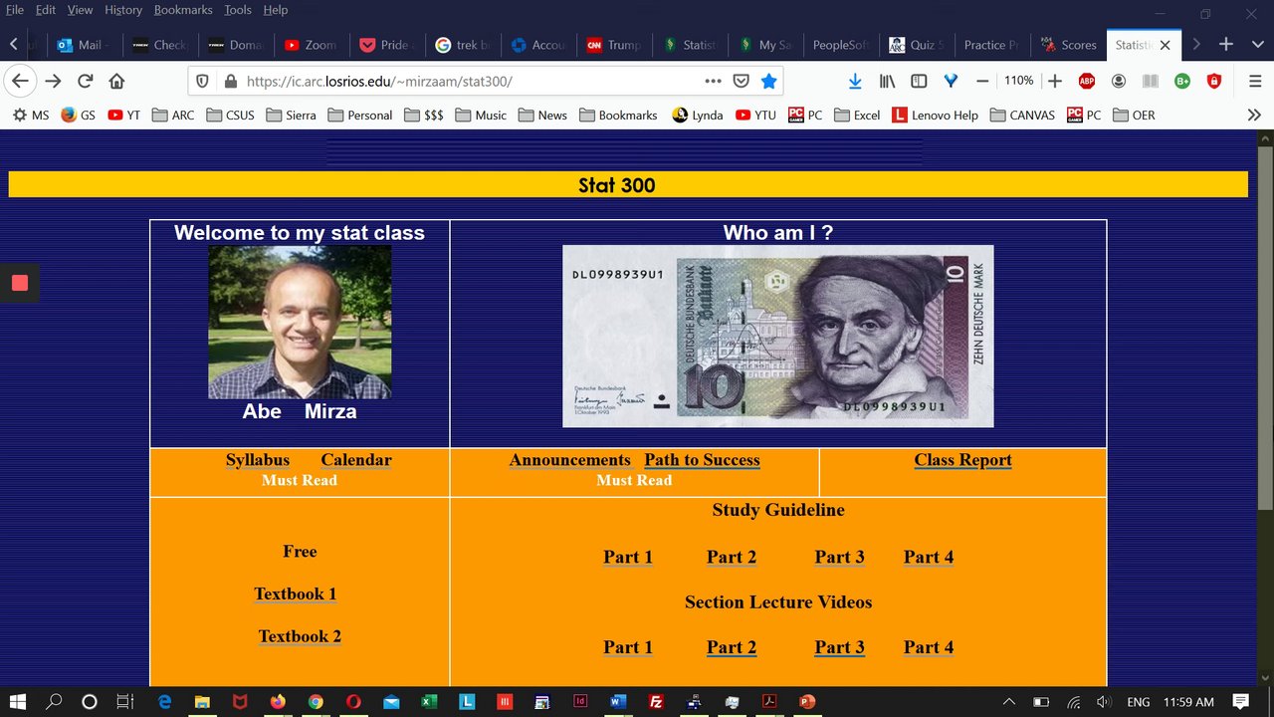Screen dimensions: 1274x717
Task: Open FileZilla from the taskbar
Action: click(656, 701)
